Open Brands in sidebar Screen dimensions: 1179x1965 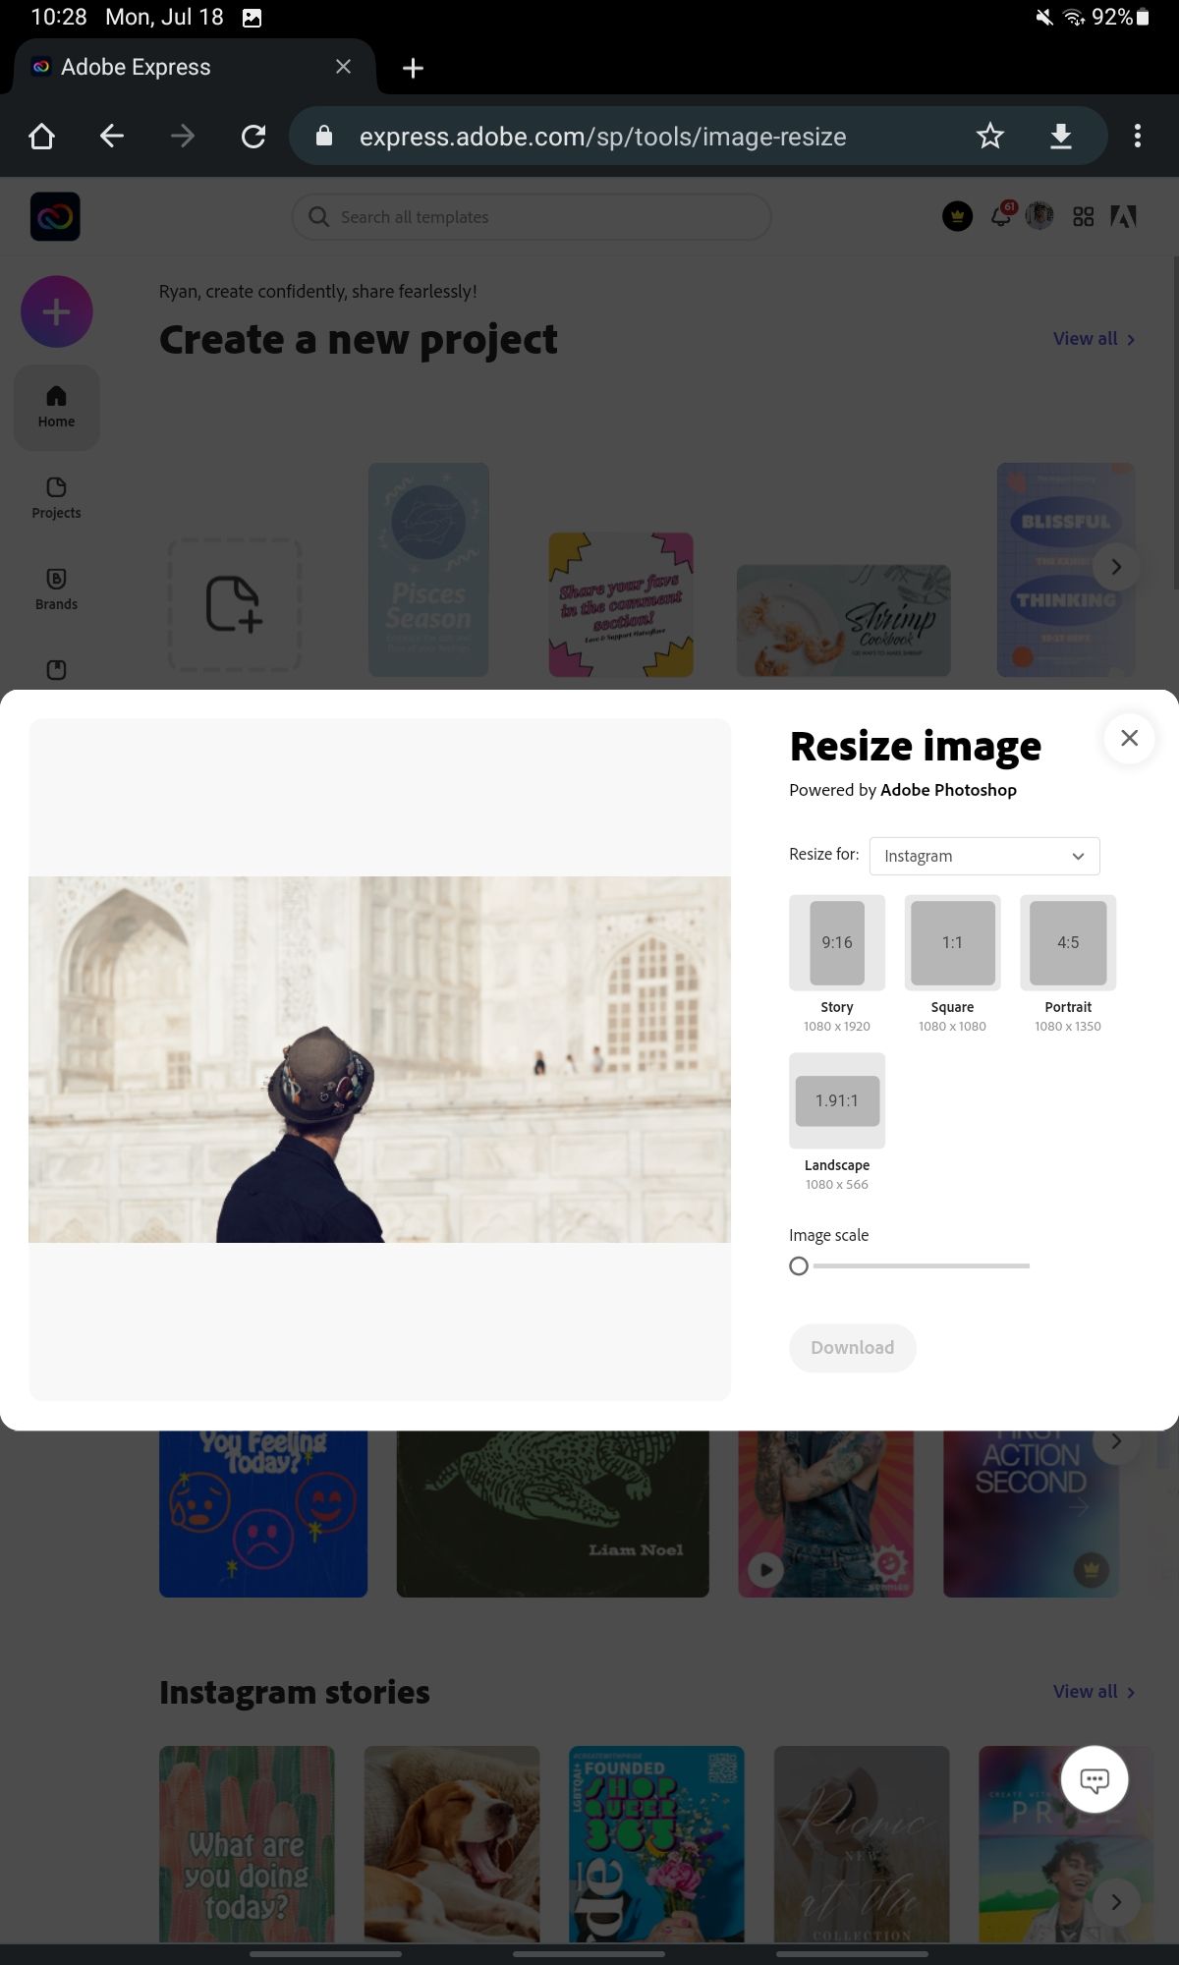coord(56,589)
